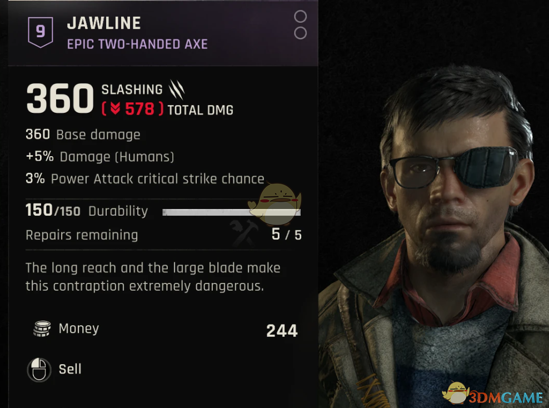Select the lower empty mod slot circle
Screen dimensions: 549x408
point(301,33)
